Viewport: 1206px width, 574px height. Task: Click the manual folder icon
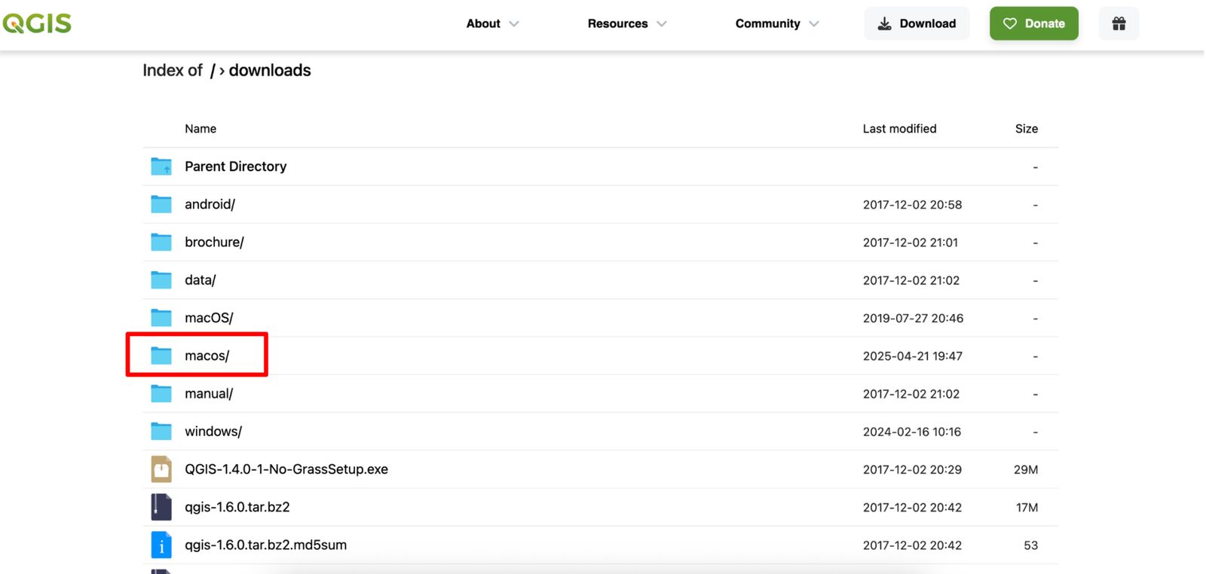[161, 393]
